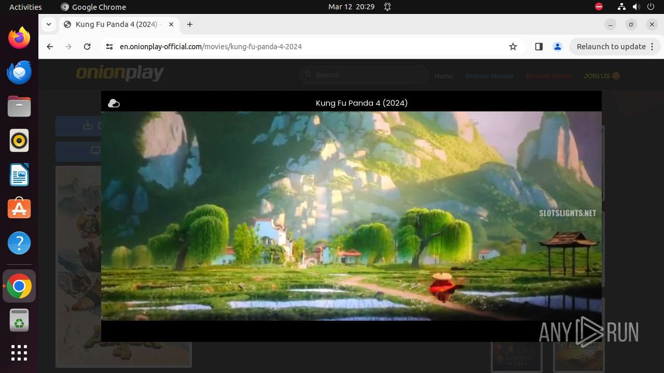Open volume icon in system tray
The width and height of the screenshot is (664, 373).
(x=636, y=7)
